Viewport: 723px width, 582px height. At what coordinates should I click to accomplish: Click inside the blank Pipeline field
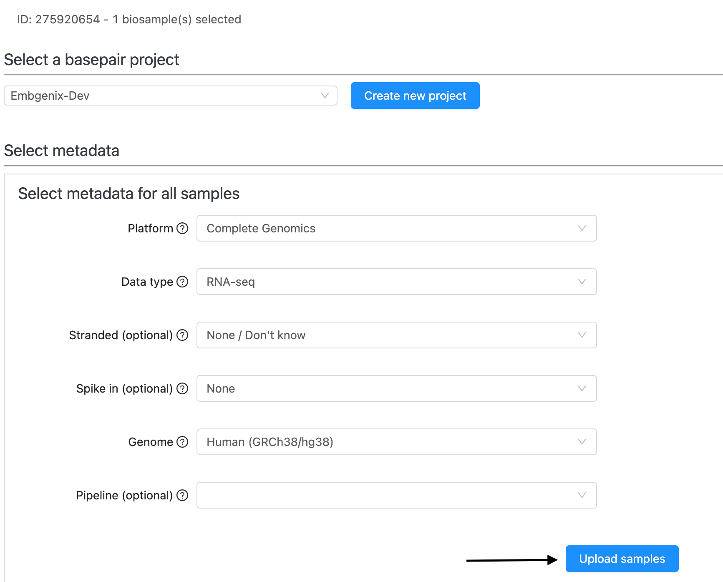(x=375, y=495)
